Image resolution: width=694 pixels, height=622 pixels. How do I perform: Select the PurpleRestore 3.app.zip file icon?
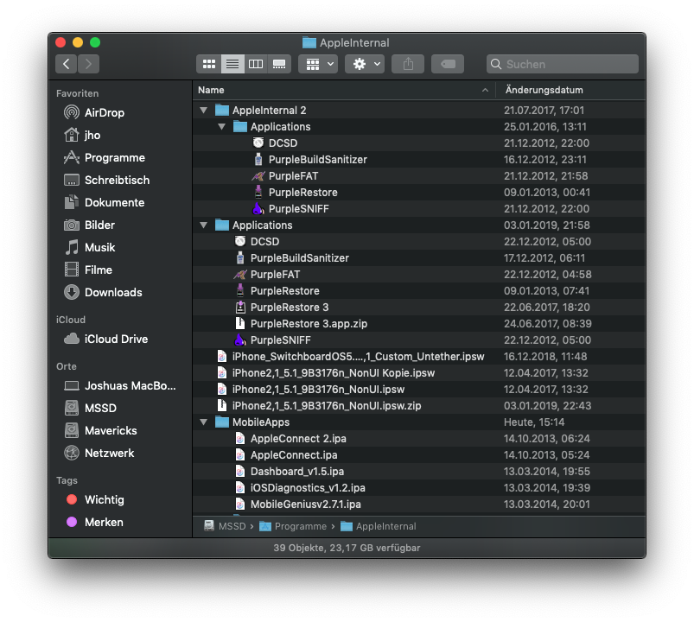coord(240,323)
